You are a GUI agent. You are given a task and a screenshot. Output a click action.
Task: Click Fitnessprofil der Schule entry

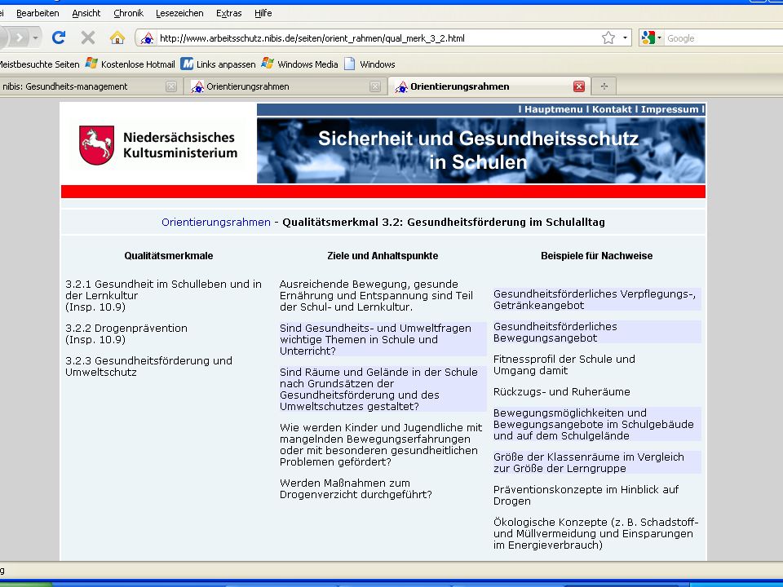[x=564, y=365]
